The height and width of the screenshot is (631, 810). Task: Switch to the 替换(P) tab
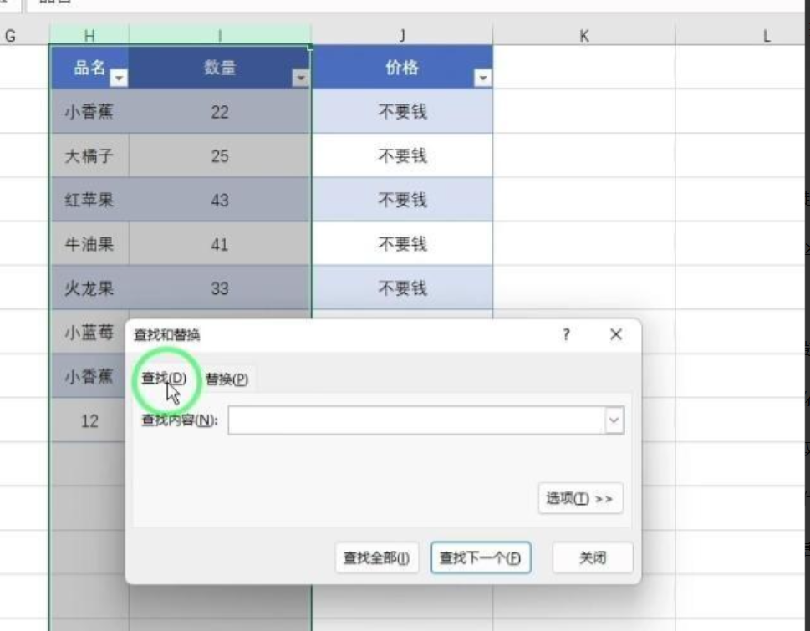pyautogui.click(x=227, y=379)
